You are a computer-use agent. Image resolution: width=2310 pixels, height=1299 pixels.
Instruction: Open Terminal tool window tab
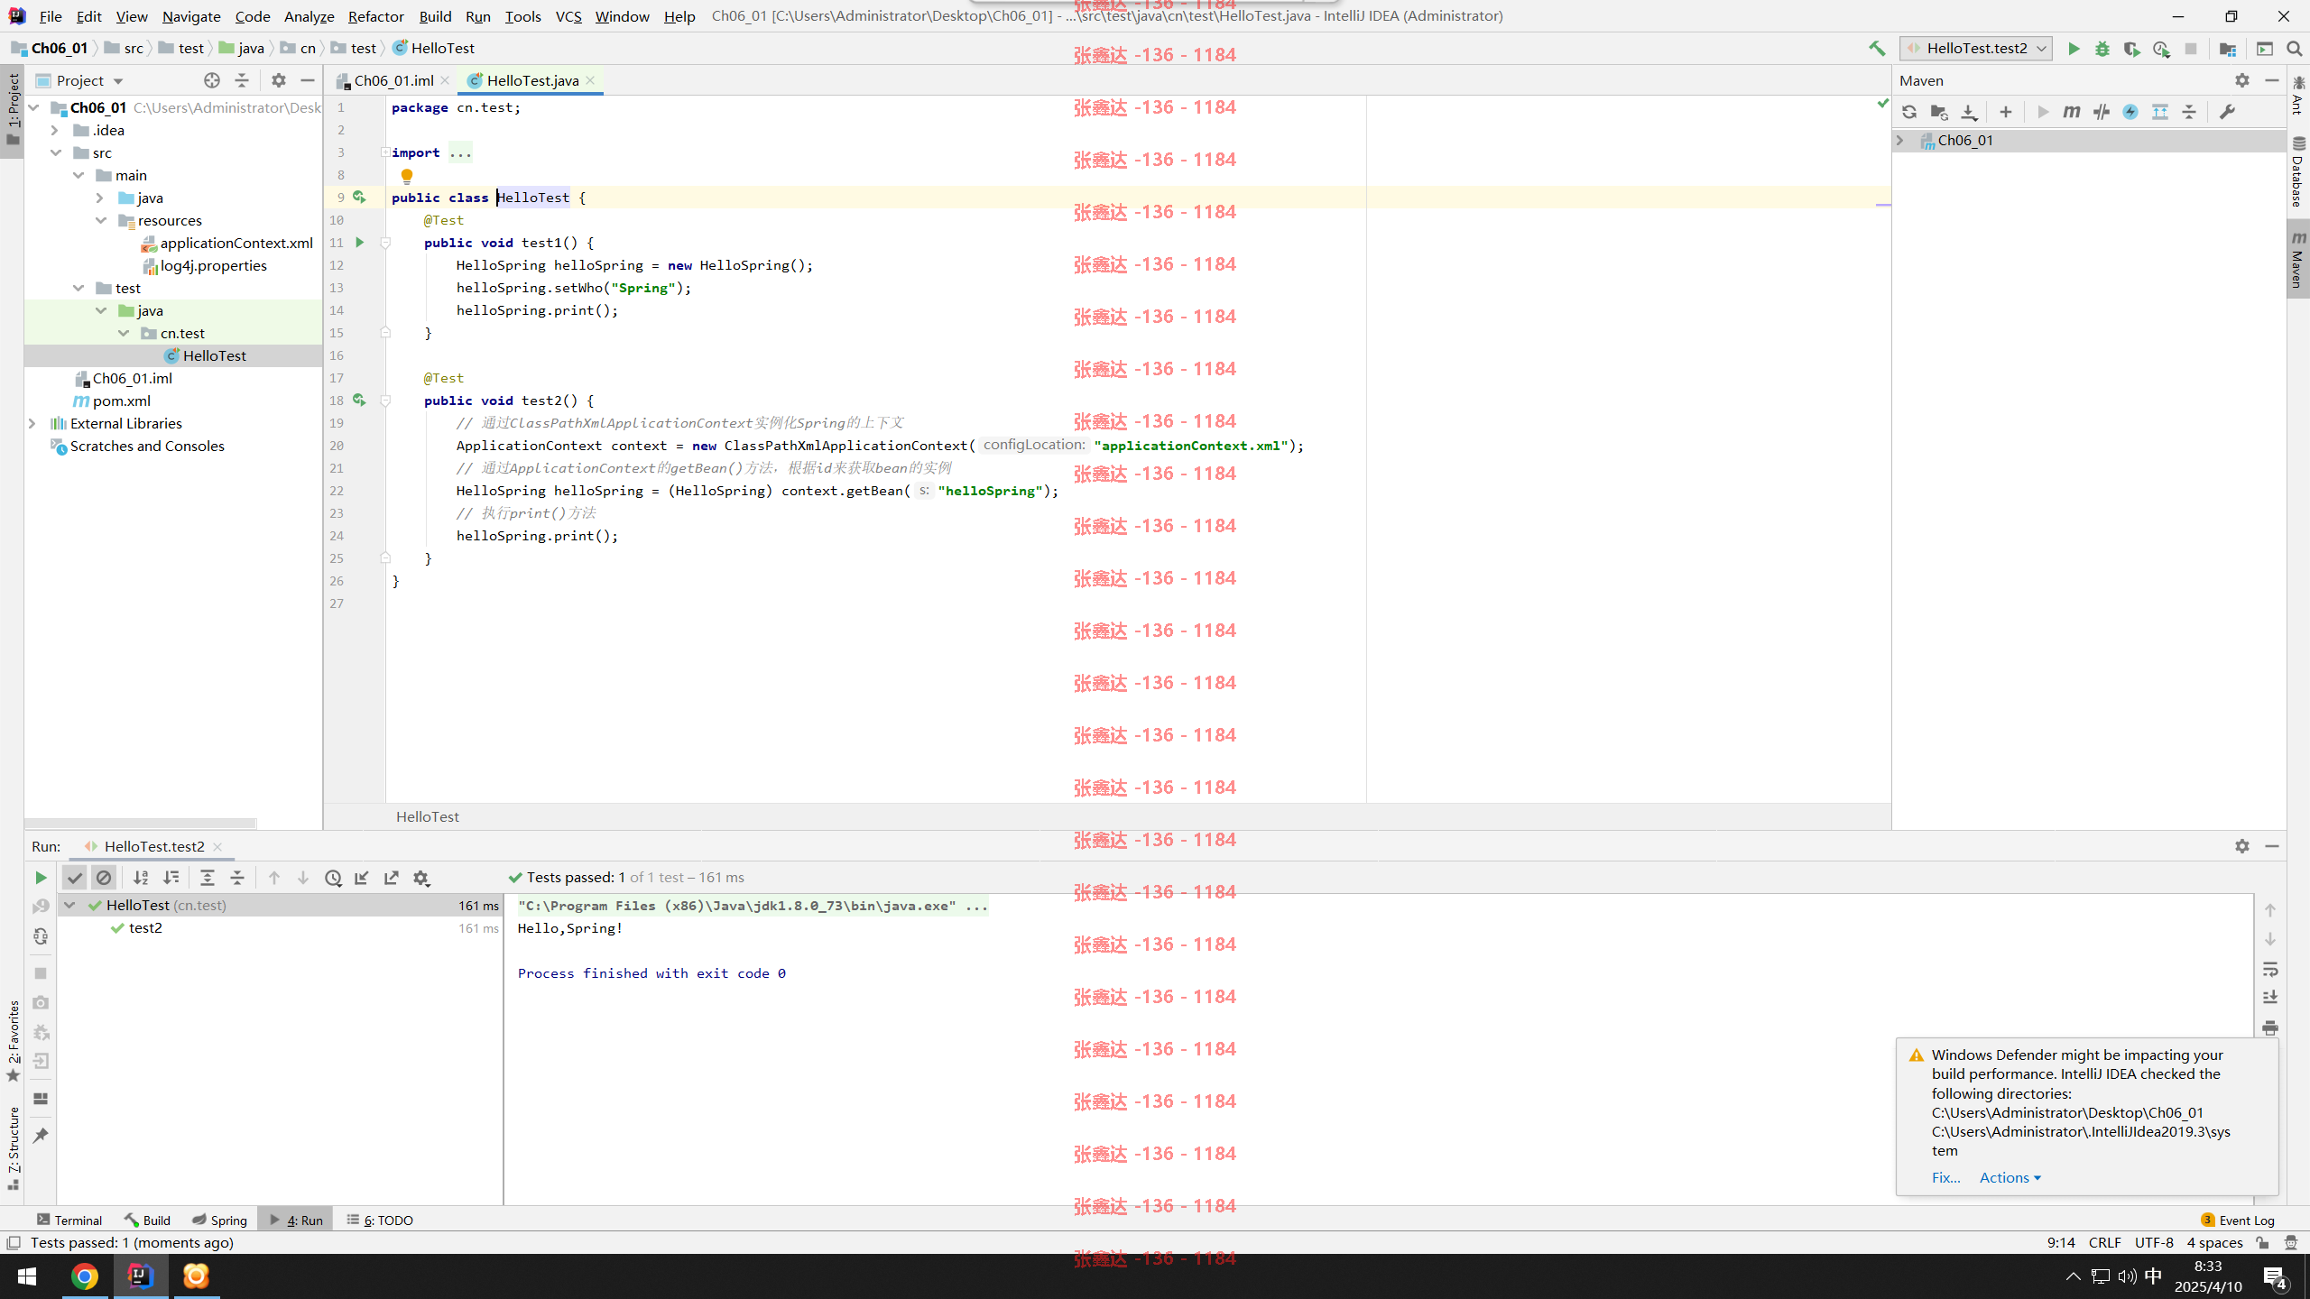[x=69, y=1220]
